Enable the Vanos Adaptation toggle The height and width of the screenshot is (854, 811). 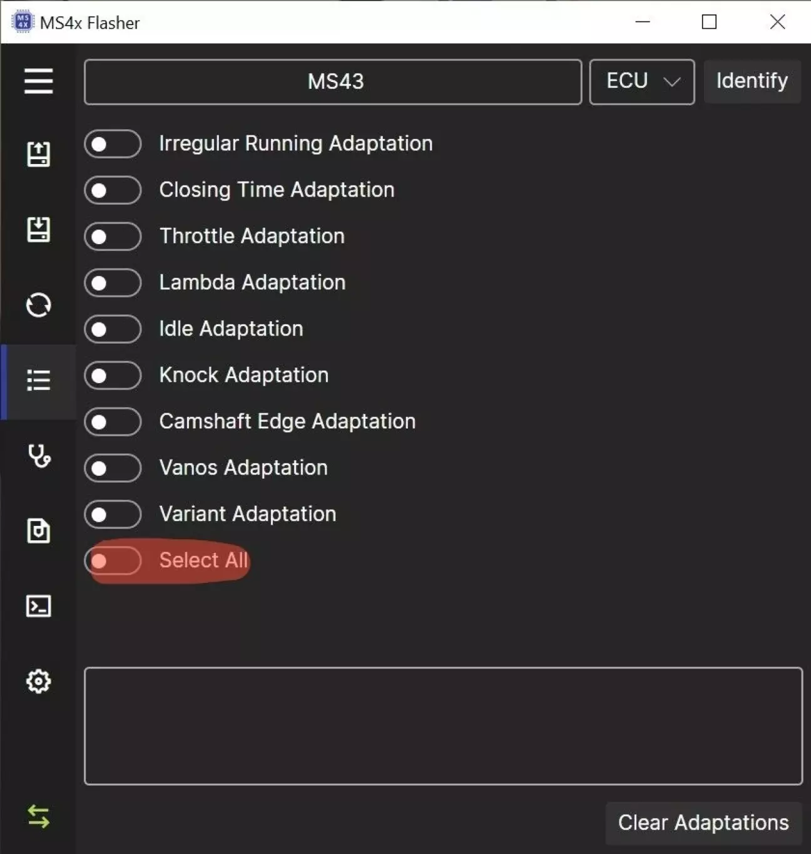tap(113, 468)
